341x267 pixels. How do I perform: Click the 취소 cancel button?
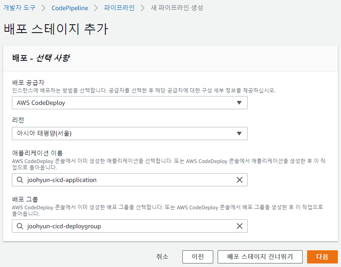(x=162, y=257)
